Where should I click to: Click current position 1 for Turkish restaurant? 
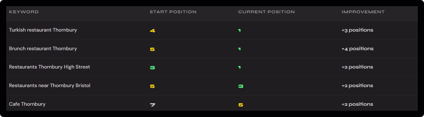[240, 30]
